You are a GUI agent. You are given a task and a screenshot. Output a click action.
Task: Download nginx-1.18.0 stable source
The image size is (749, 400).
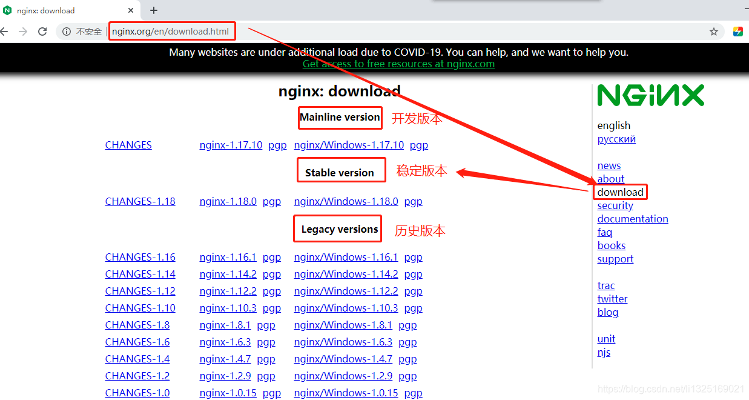(228, 201)
